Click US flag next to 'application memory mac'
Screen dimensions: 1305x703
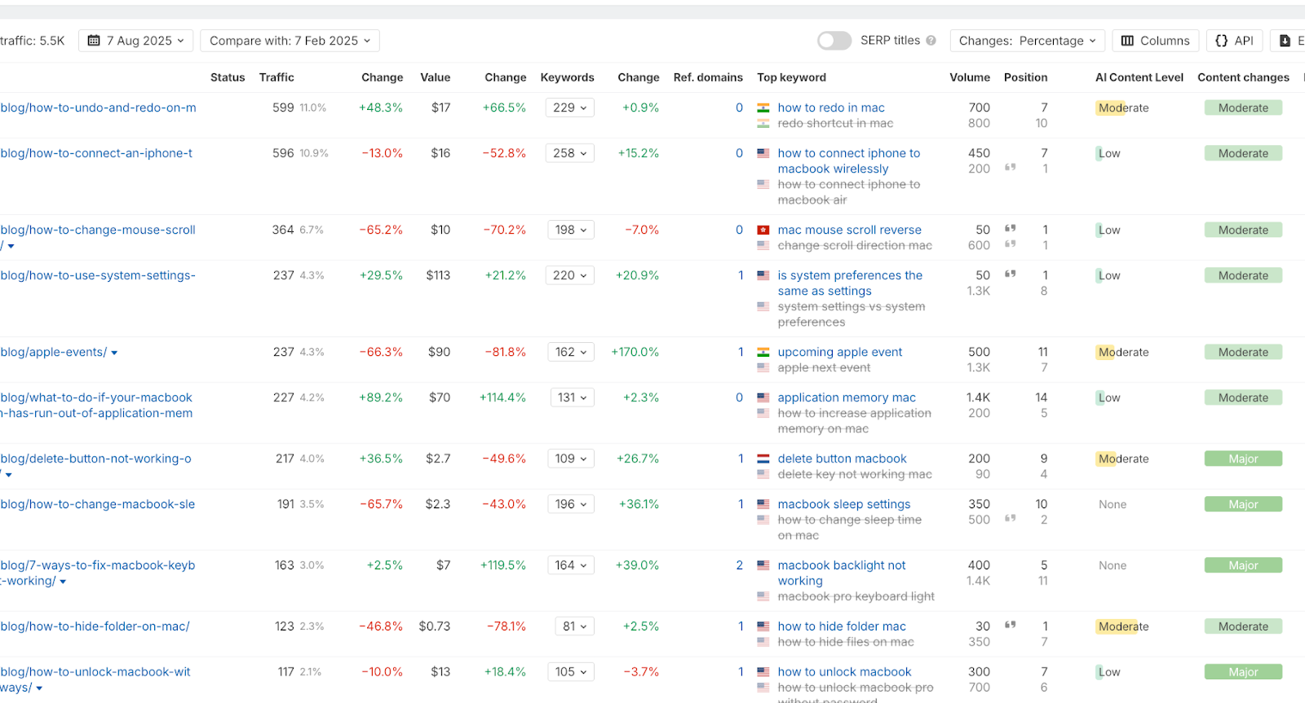point(763,398)
